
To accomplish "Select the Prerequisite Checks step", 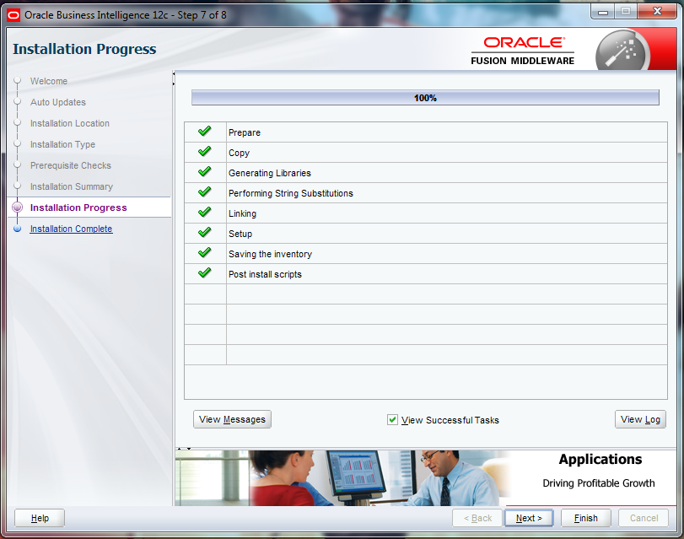I will (71, 165).
